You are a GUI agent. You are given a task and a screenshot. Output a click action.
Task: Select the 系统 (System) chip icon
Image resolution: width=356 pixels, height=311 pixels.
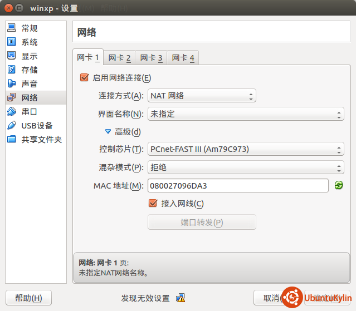12,42
